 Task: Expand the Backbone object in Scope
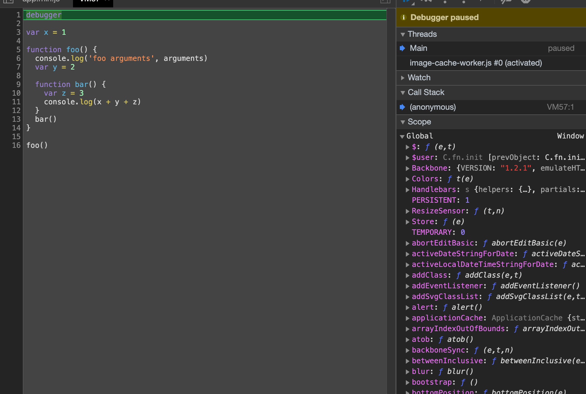tap(408, 169)
